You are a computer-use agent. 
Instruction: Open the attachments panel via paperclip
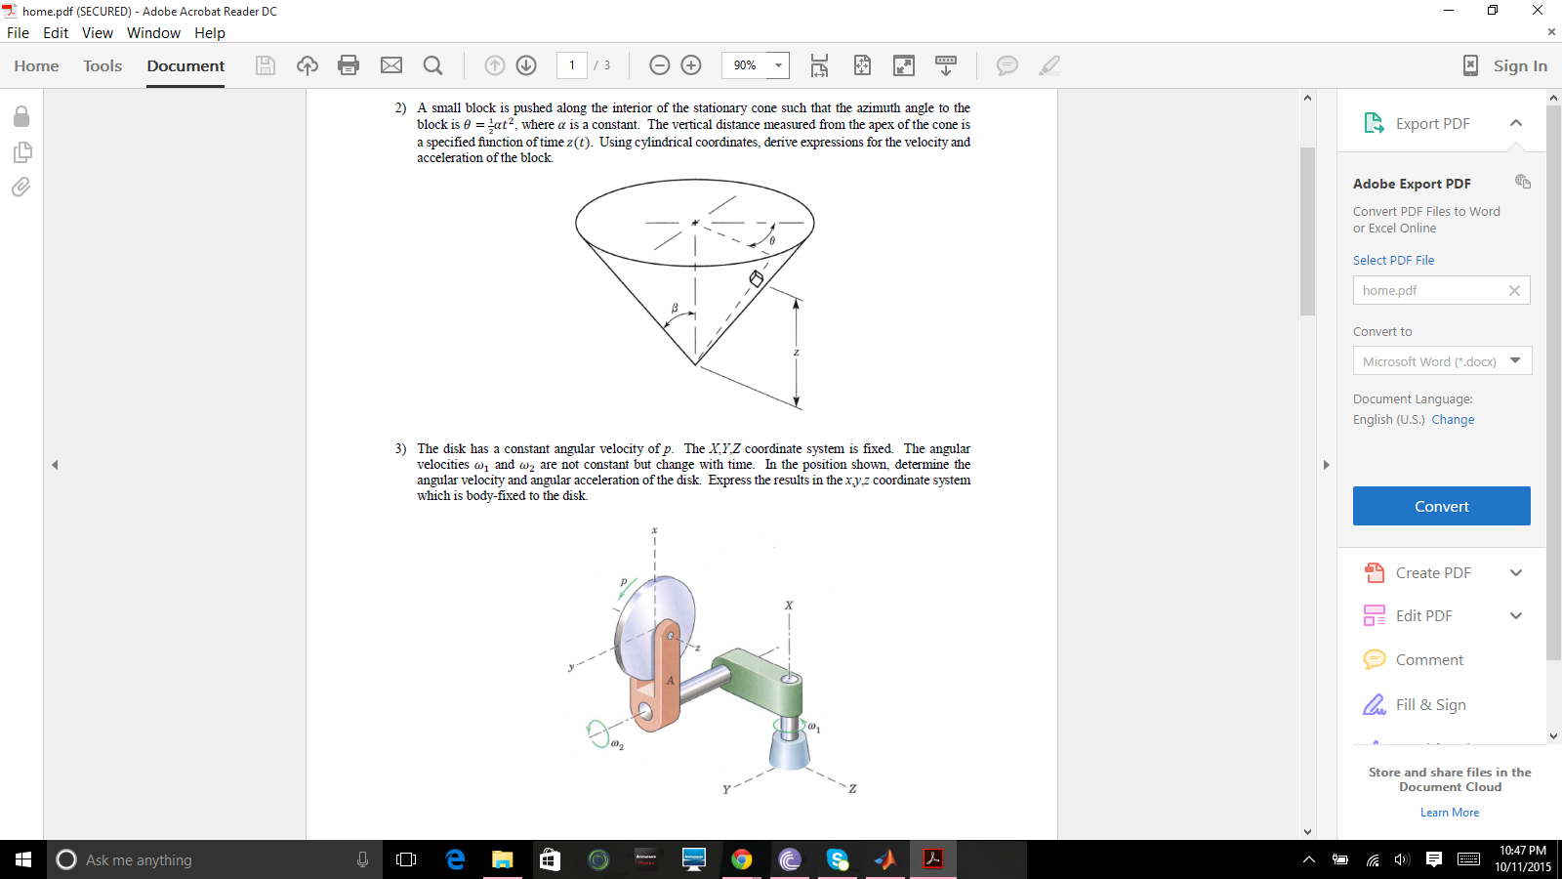point(21,188)
